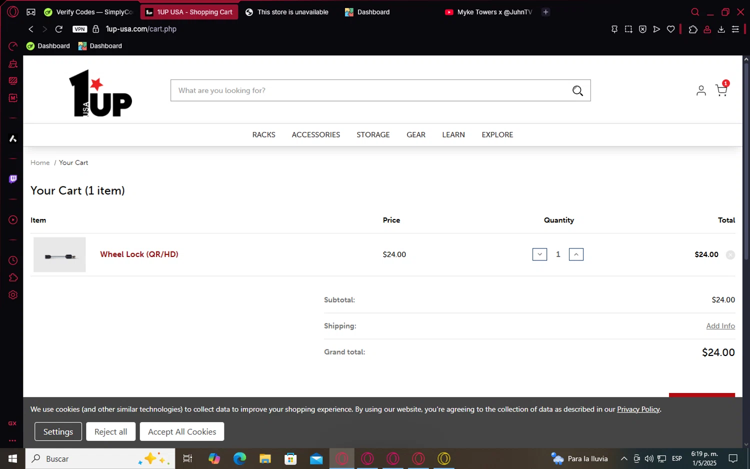Reload the current page
This screenshot has width=750, height=469.
(x=59, y=29)
